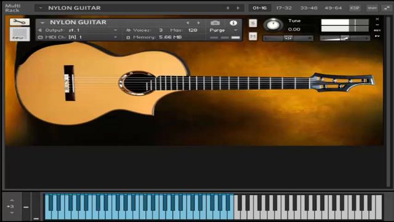Image resolution: width=394 pixels, height=222 pixels.
Task: Toggle the AUX panel button in rack header
Action: pos(372,8)
